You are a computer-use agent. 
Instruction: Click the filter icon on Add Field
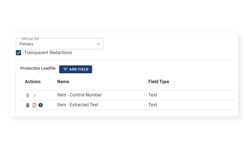(x=65, y=69)
